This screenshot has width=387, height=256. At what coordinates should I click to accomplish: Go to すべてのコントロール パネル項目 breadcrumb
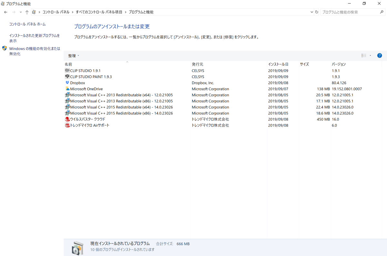(x=99, y=12)
